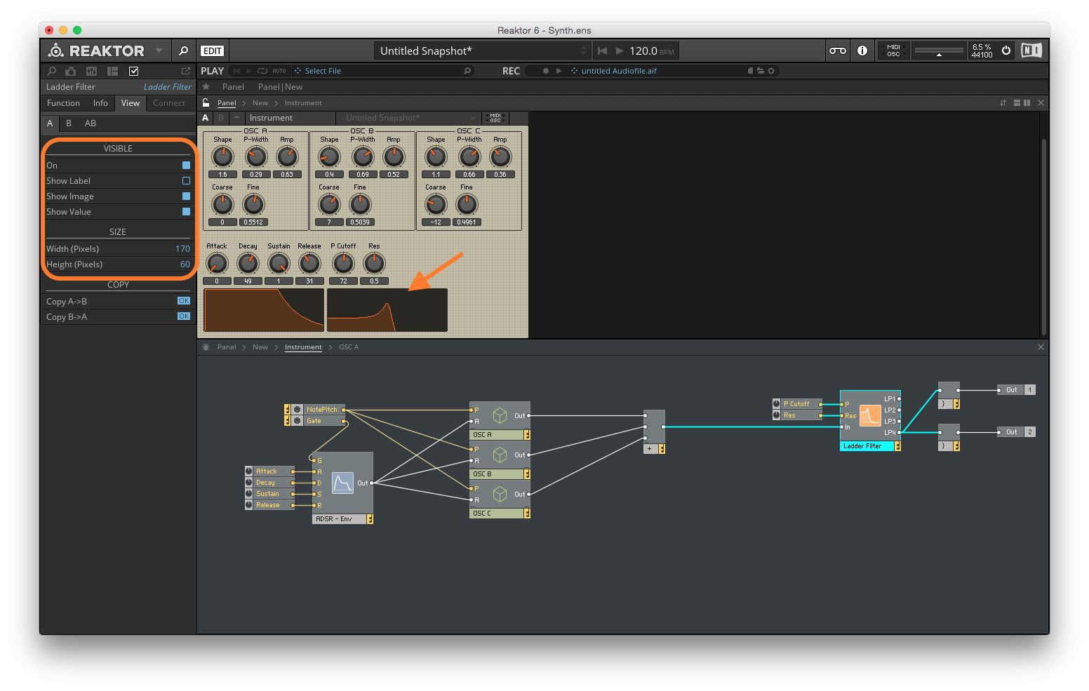Click the ADSR envelope curve display
This screenshot has width=1089, height=691.
(x=264, y=309)
